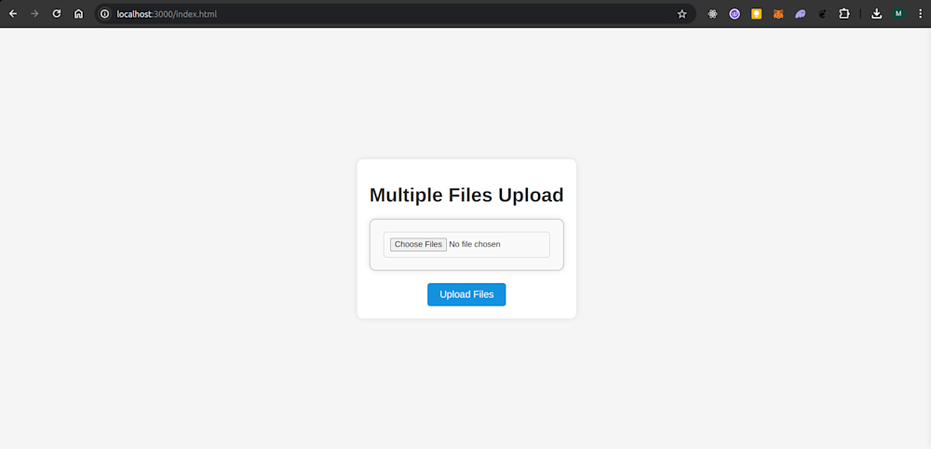Viewport: 931px width, 449px height.
Task: Open the MetaMask fox extension
Action: point(778,14)
